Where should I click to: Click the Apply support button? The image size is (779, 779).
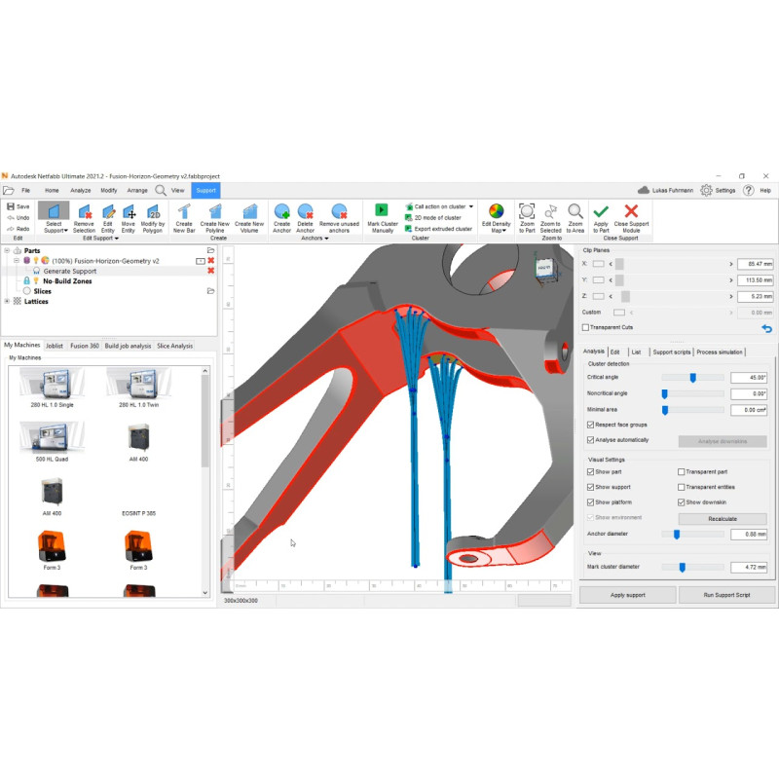[627, 594]
